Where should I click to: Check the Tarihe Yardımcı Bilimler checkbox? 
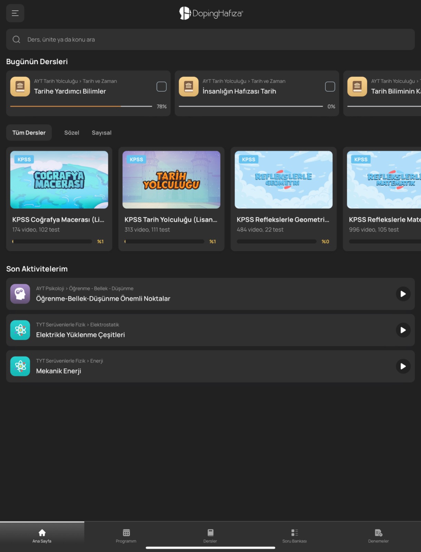pos(161,87)
